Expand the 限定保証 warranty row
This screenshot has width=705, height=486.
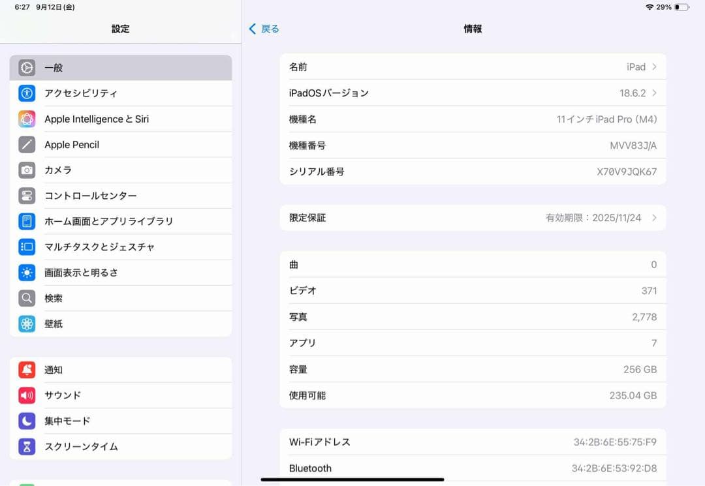pos(654,217)
